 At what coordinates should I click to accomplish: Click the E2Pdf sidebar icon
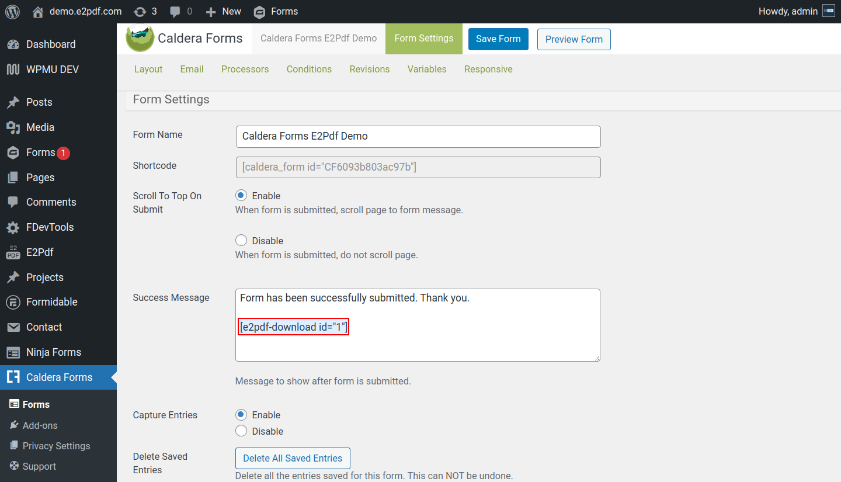[13, 252]
